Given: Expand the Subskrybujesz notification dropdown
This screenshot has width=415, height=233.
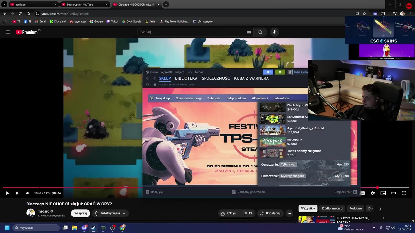Looking at the screenshot, I should [x=110, y=213].
